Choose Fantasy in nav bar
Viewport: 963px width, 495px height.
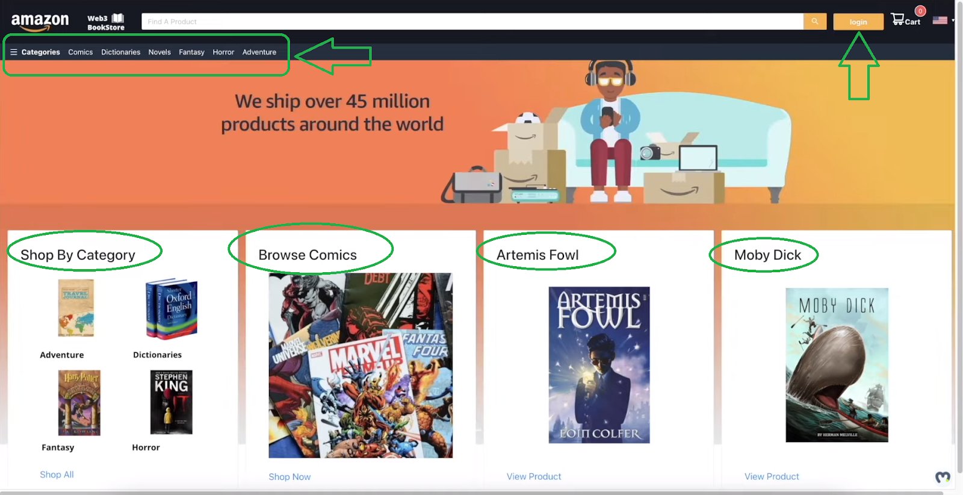tap(191, 52)
